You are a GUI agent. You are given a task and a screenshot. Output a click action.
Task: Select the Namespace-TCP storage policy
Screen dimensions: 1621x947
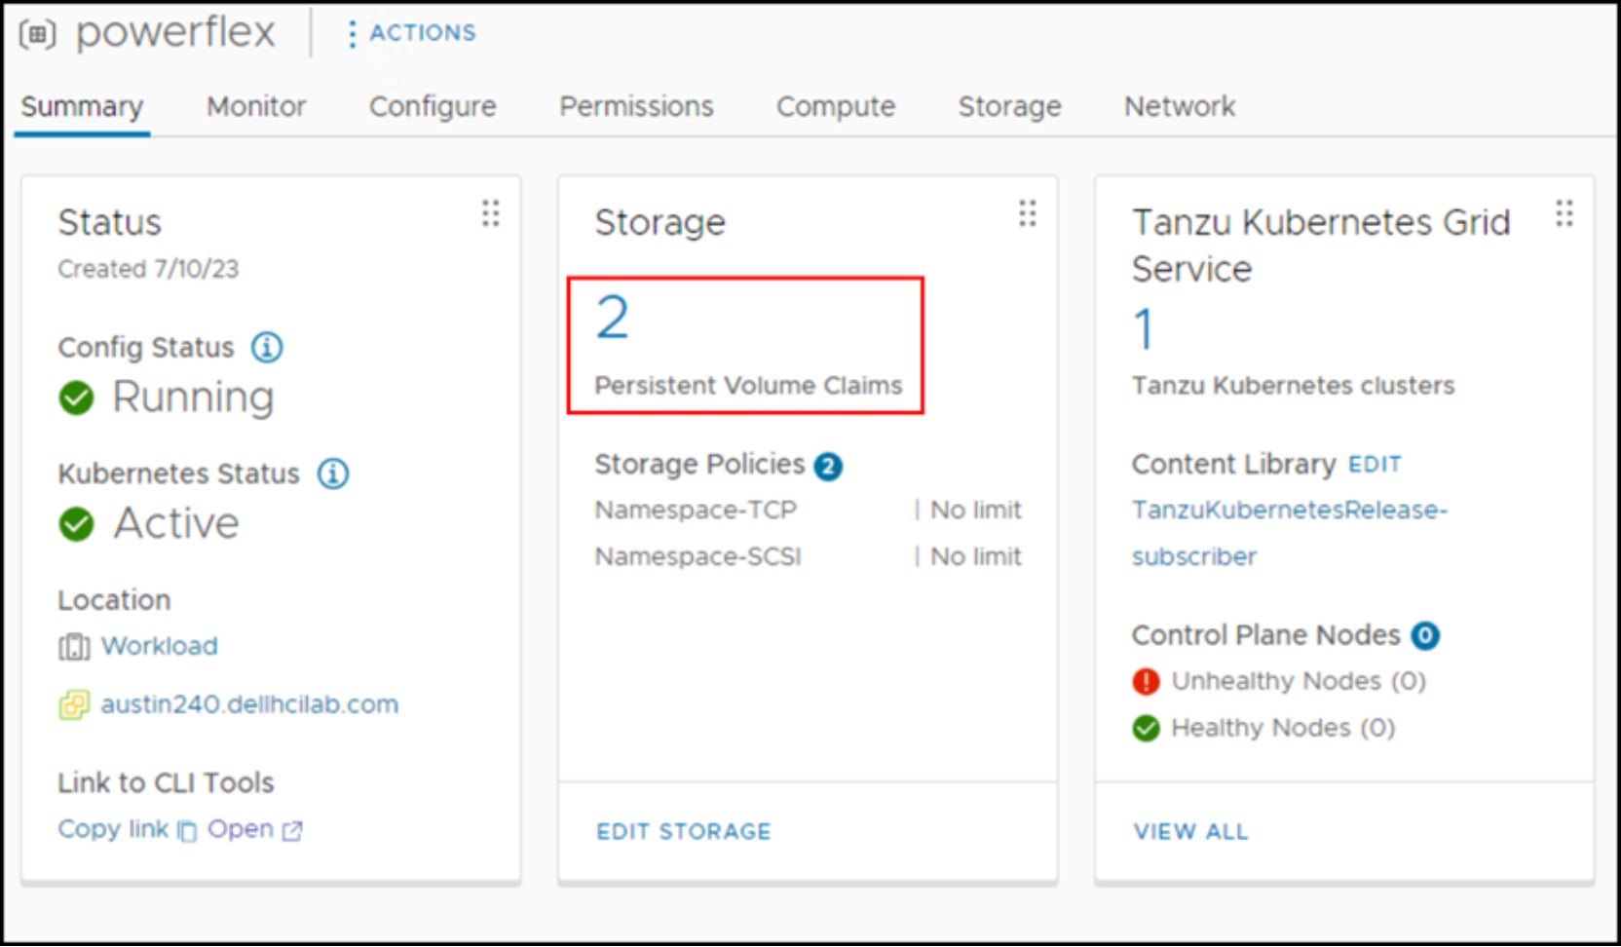click(x=696, y=510)
